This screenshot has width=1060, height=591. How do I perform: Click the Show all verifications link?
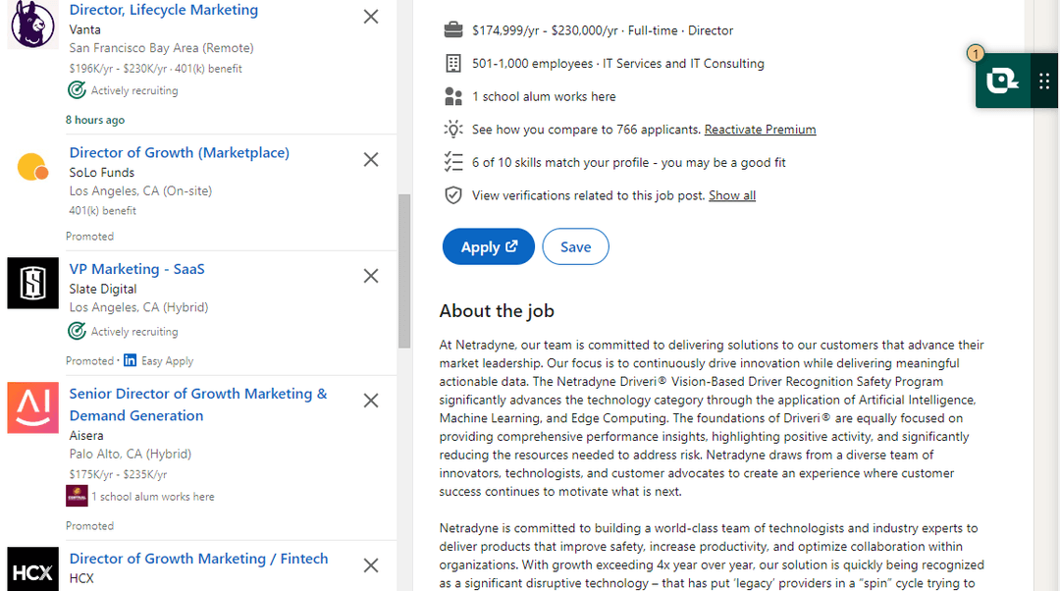(732, 195)
